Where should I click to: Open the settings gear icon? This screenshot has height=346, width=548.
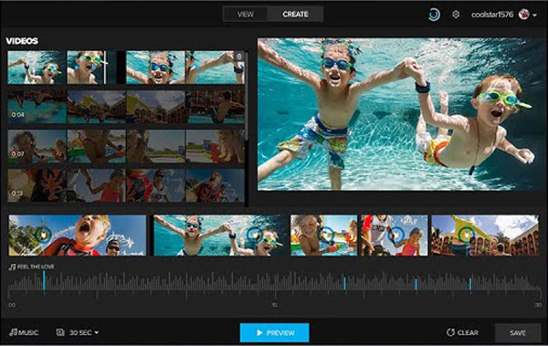pos(456,15)
